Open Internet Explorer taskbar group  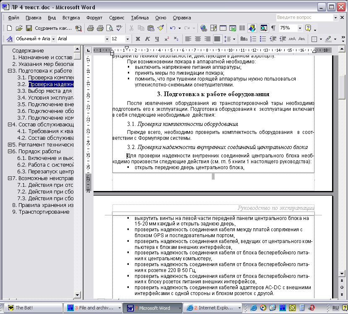[213, 308]
